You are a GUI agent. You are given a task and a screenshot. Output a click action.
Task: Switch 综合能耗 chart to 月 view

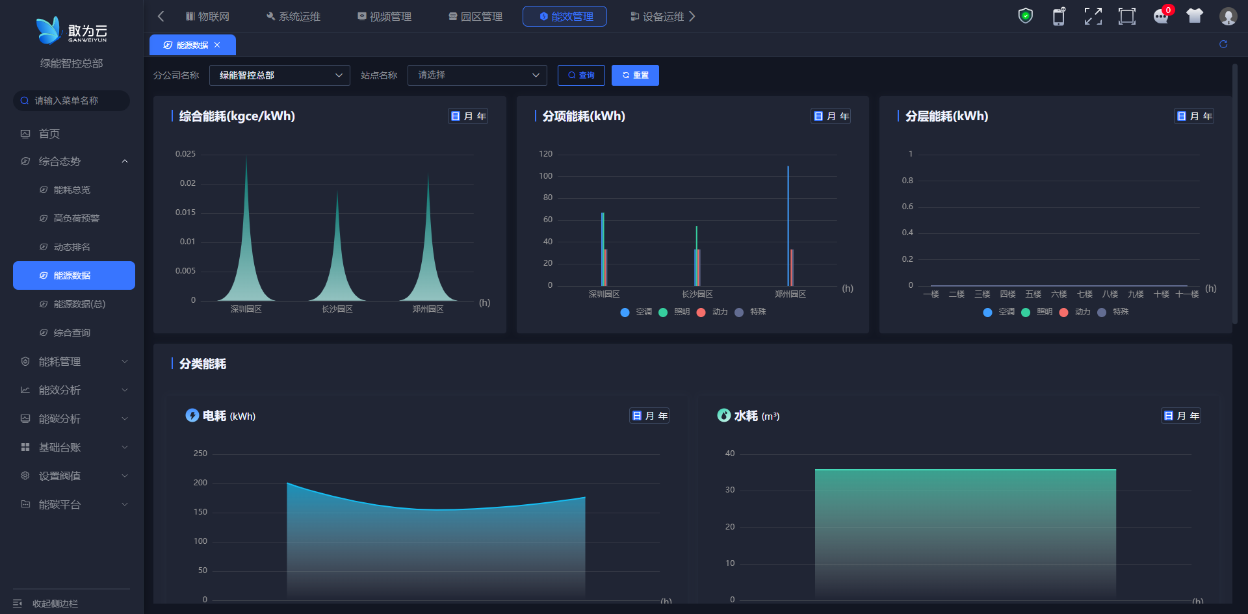coord(469,116)
